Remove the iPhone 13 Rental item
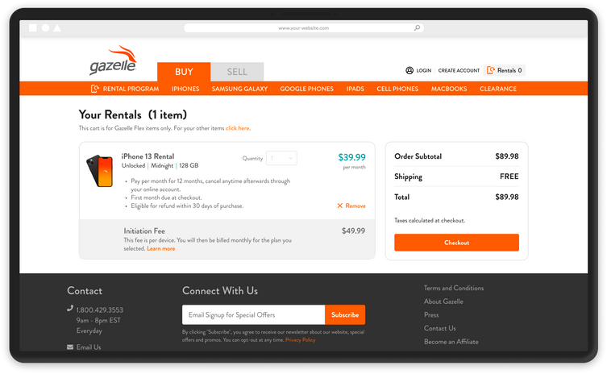 (351, 206)
